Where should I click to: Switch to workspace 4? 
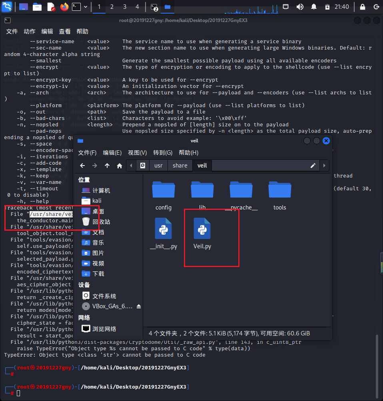[x=137, y=7]
